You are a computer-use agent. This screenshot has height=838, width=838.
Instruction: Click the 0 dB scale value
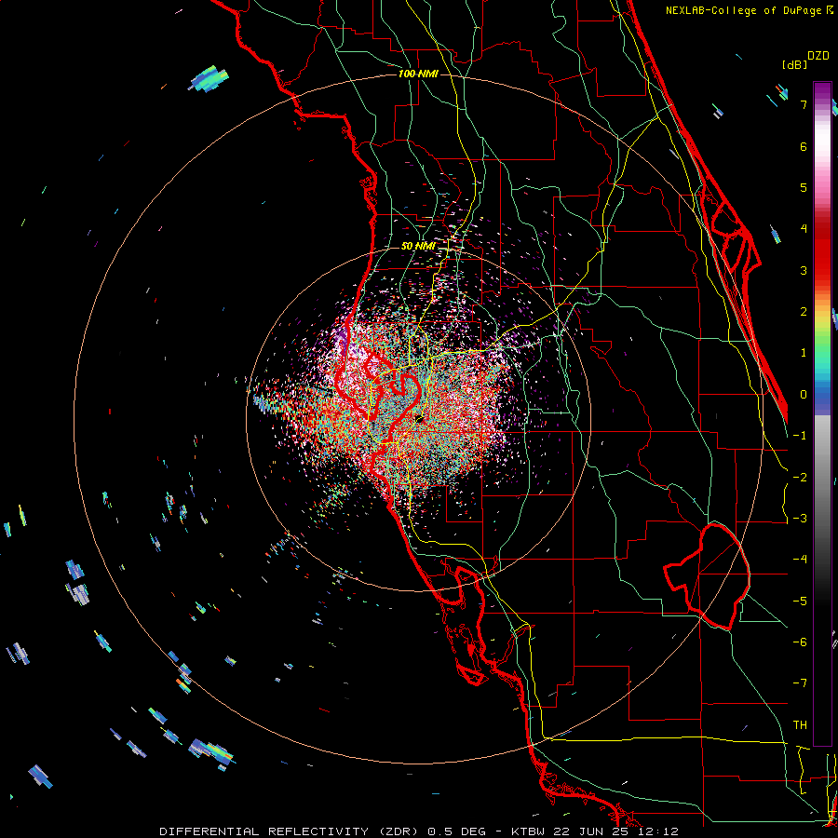click(x=804, y=395)
